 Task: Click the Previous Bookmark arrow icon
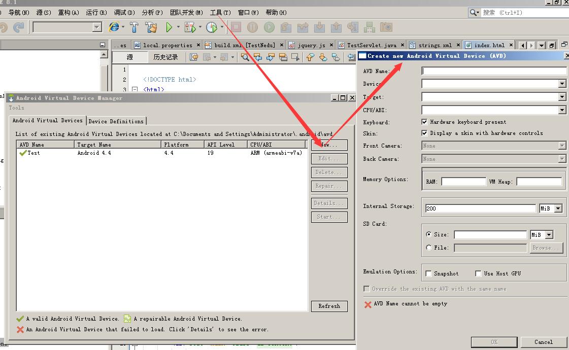pos(310,57)
